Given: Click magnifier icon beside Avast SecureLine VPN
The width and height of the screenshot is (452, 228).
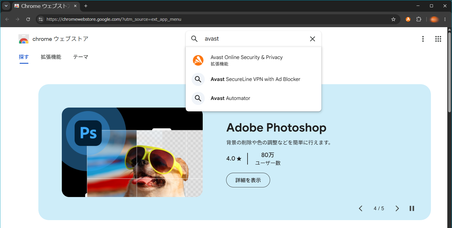Looking at the screenshot, I should (198, 79).
